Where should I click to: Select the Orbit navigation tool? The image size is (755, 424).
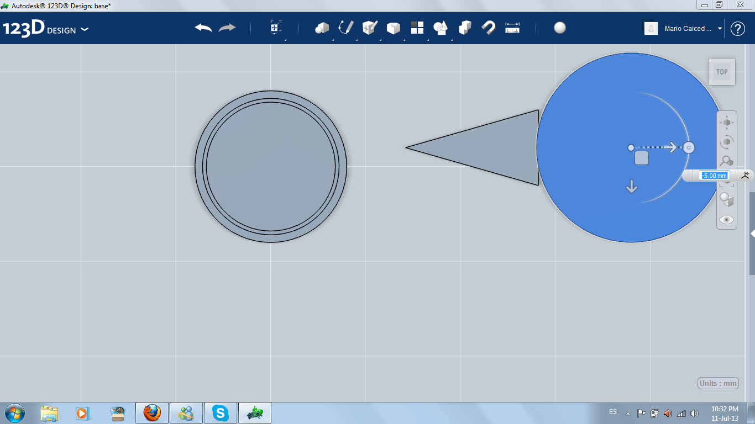pos(727,141)
